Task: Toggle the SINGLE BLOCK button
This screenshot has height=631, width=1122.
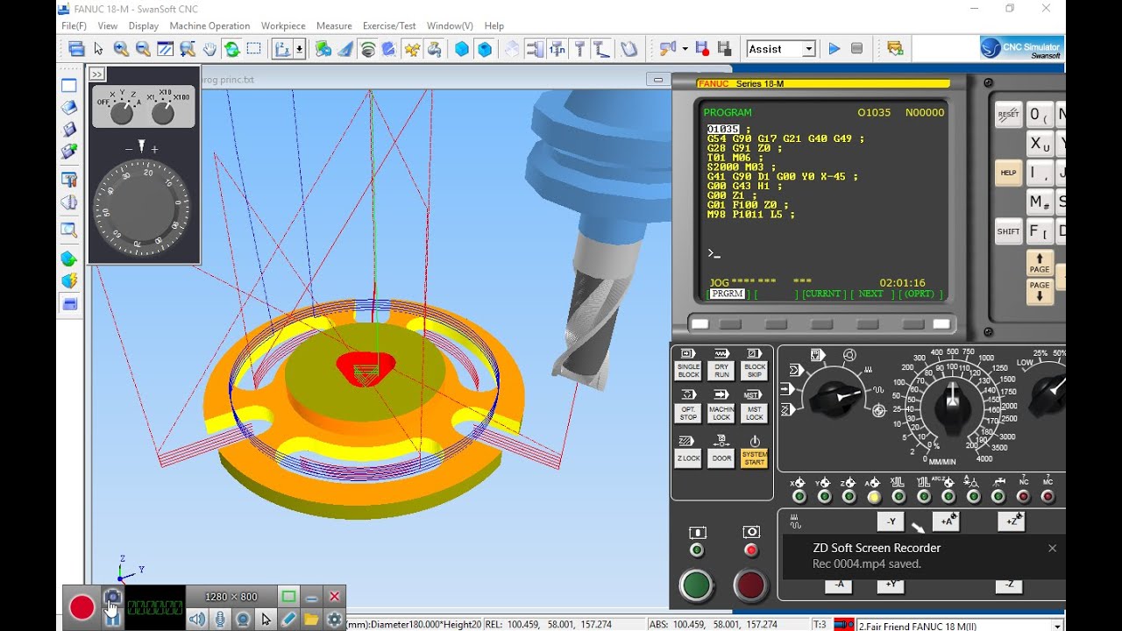Action: pyautogui.click(x=688, y=371)
